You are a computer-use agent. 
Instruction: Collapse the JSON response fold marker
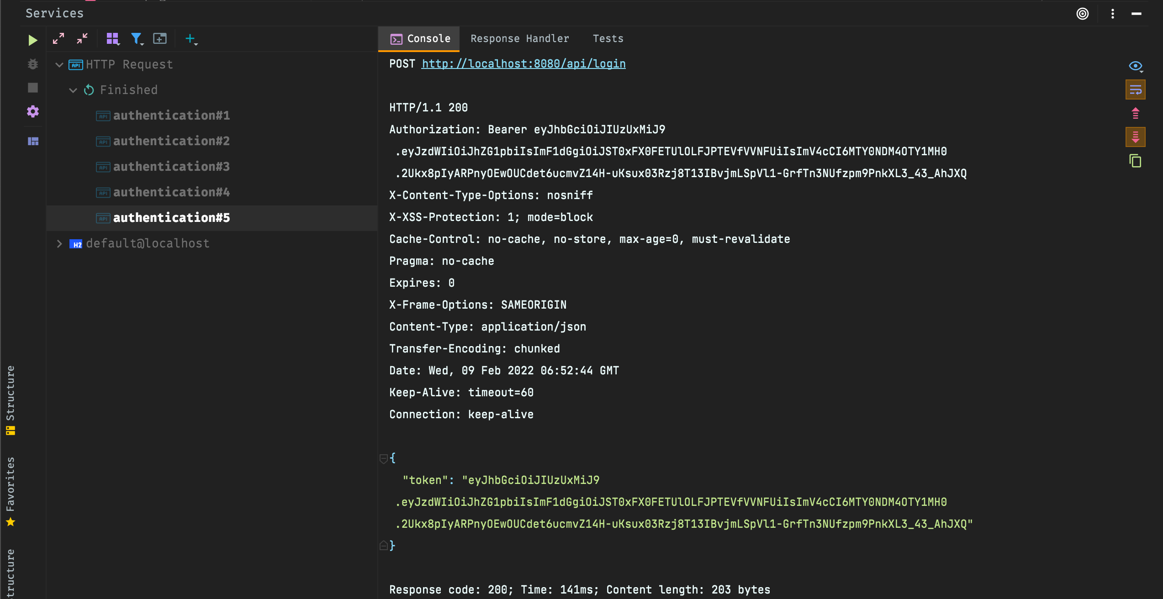[x=384, y=458]
